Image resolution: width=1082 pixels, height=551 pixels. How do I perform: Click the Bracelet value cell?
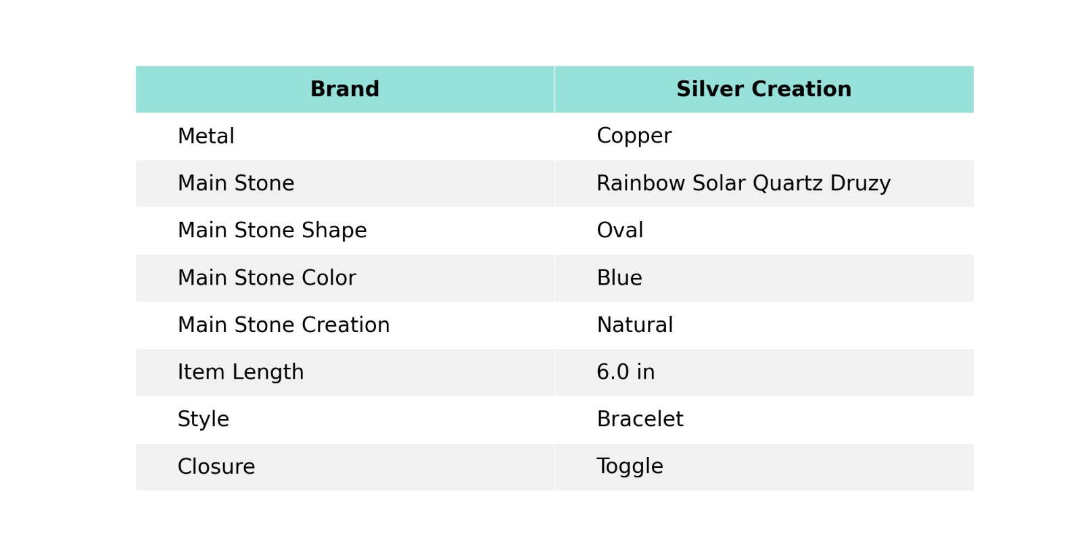point(764,419)
